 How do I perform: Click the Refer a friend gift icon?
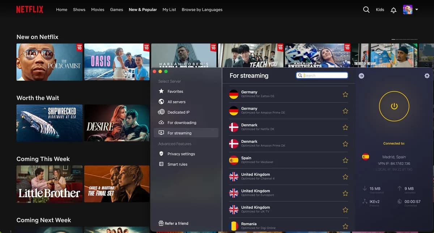161,223
